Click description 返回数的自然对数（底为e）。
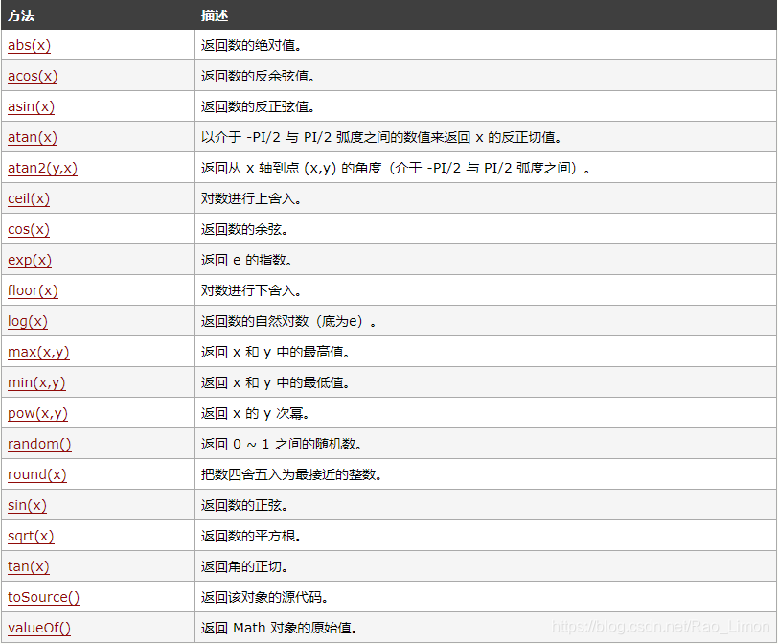 (288, 321)
